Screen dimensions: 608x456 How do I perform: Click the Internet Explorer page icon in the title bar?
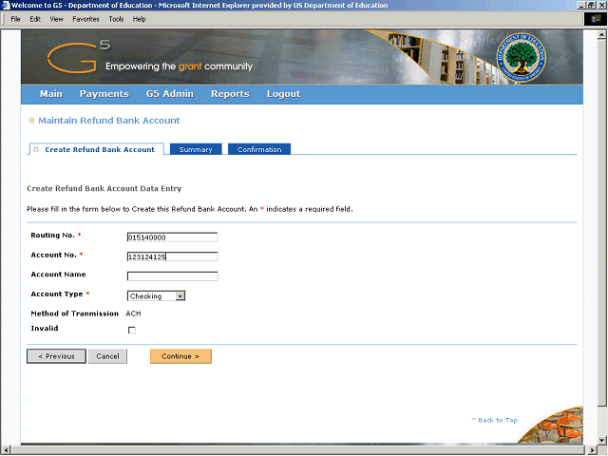coord(5,5)
